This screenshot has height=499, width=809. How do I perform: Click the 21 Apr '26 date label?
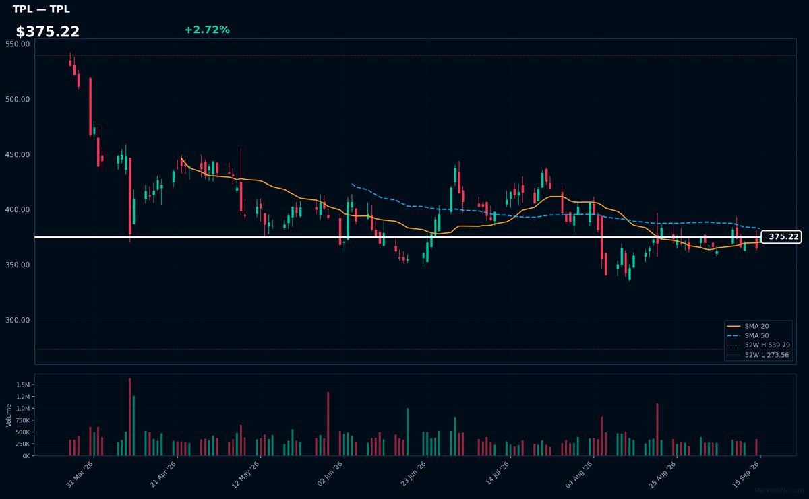click(164, 474)
